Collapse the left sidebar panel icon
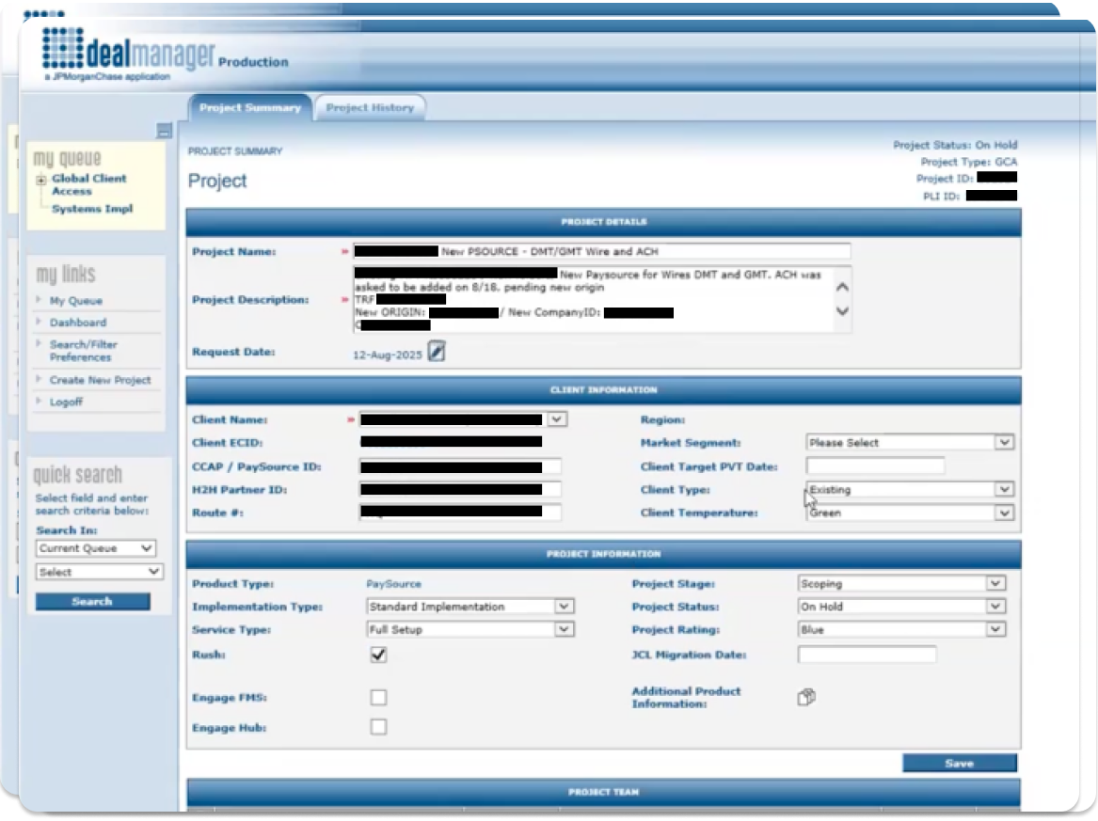Screen dimensions: 1098x821 [164, 131]
